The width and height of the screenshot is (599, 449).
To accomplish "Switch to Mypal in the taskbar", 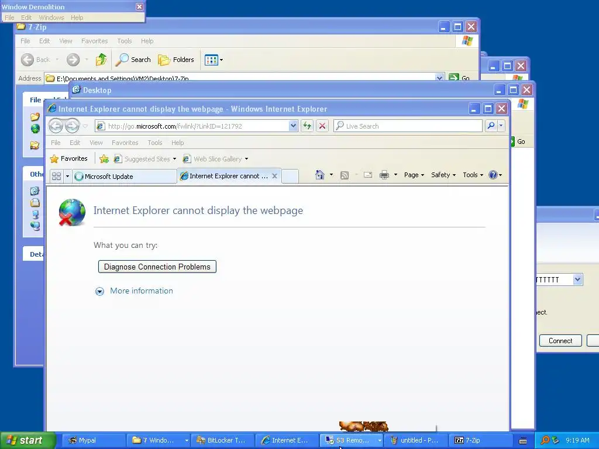I will tap(94, 440).
